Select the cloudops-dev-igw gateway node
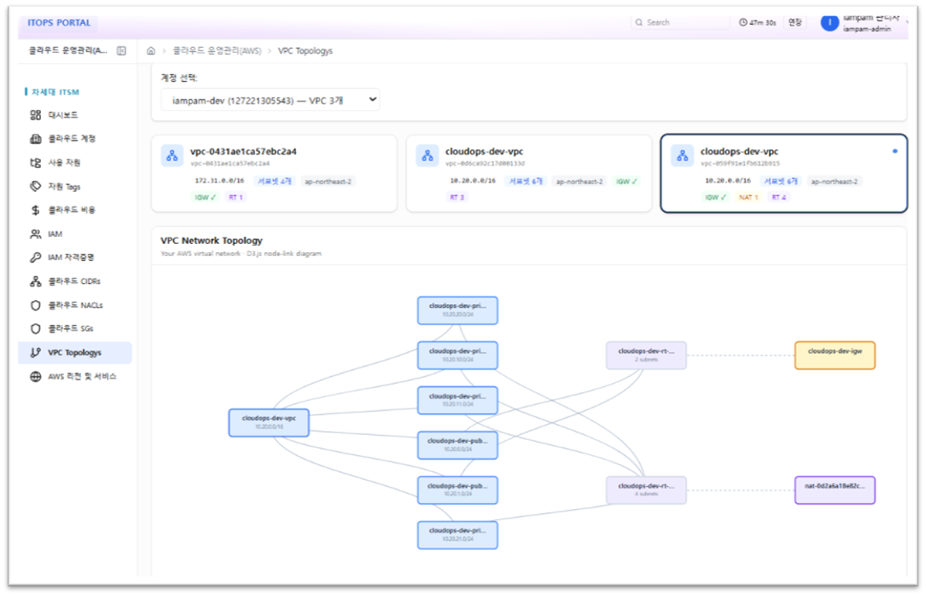Screen dimensions: 926x596 835,356
